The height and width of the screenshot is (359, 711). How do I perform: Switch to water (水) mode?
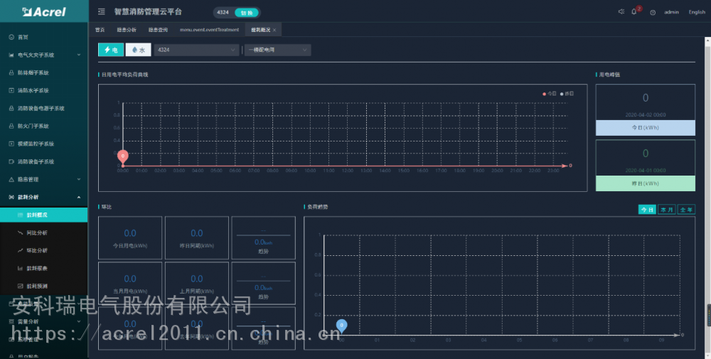click(x=138, y=50)
